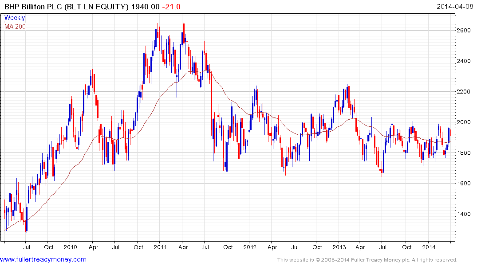The image size is (477, 266).
Task: Click the 2000 price axis label
Action: [464, 122]
